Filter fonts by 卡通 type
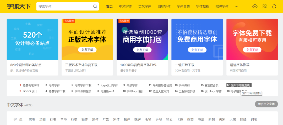 (x=180, y=120)
